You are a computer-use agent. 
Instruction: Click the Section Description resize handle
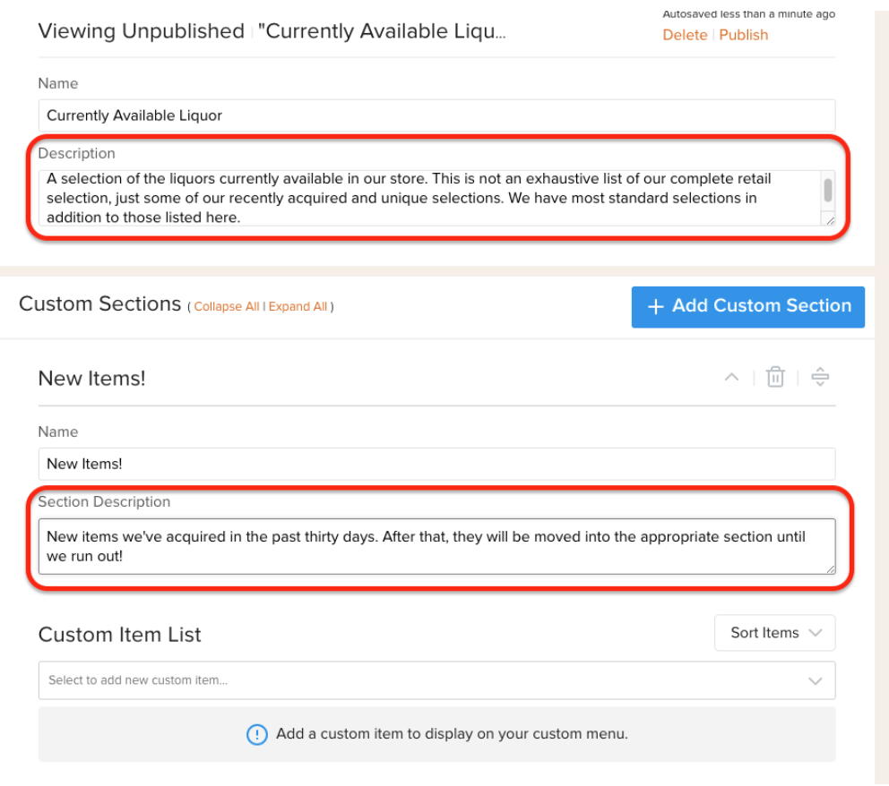coord(830,568)
